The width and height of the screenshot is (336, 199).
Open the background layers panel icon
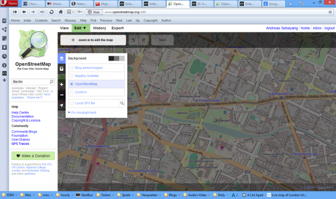61,58
